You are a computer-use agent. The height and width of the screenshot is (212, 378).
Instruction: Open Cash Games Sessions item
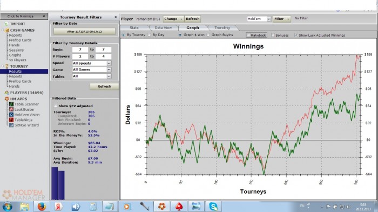pyautogui.click(x=16, y=50)
